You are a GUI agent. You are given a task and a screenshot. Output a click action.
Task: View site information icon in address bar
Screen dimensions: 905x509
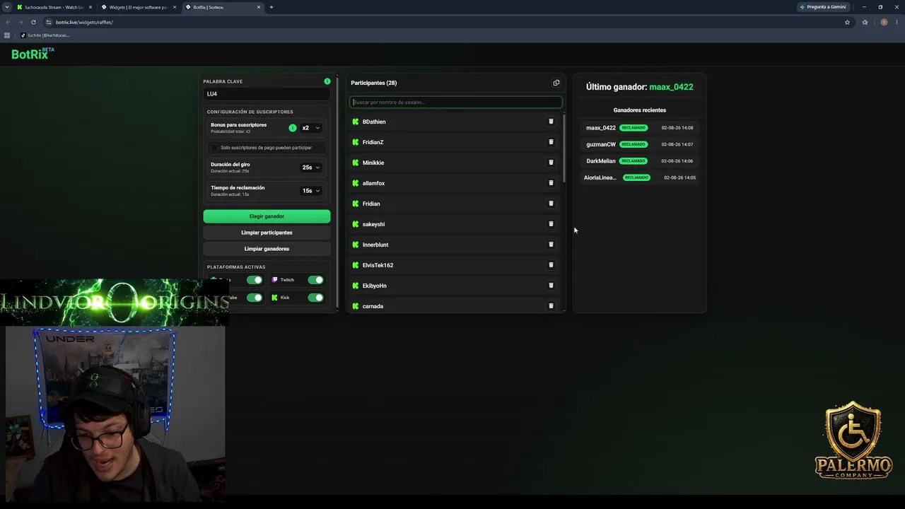click(49, 22)
